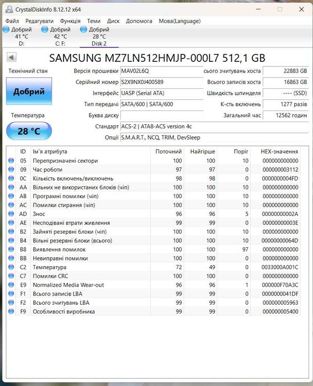Viewport: 313px width, 386px height.
Task: Click status orb for row B8 Виявлення помилок
Action: (x=11, y=250)
